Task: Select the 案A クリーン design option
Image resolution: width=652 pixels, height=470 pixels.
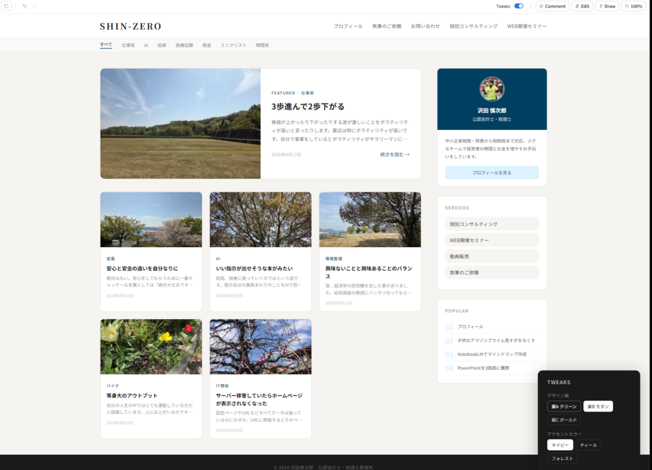Action: point(563,406)
